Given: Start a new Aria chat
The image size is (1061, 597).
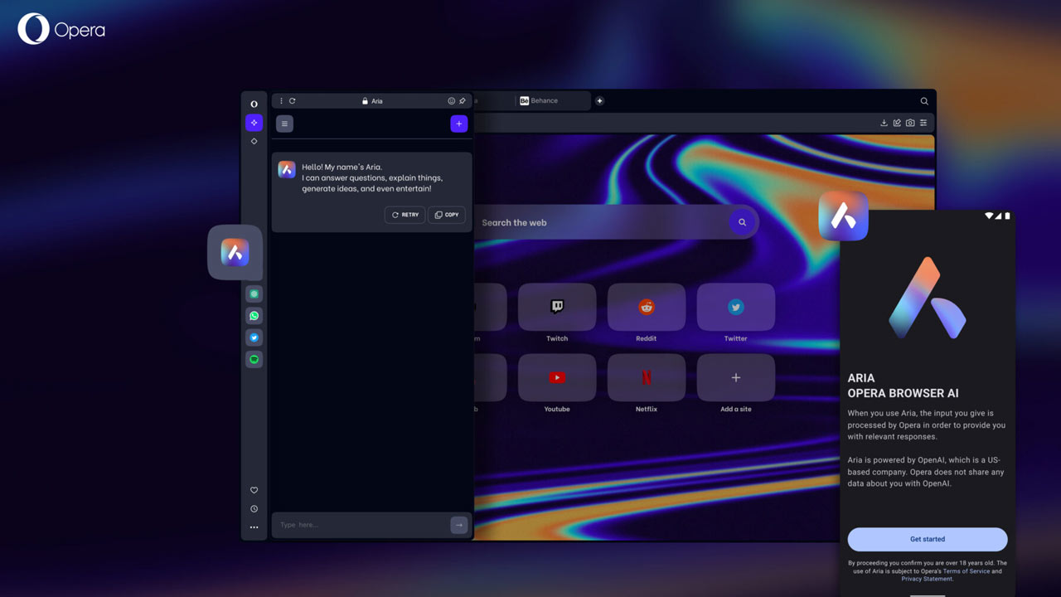Looking at the screenshot, I should pos(459,124).
